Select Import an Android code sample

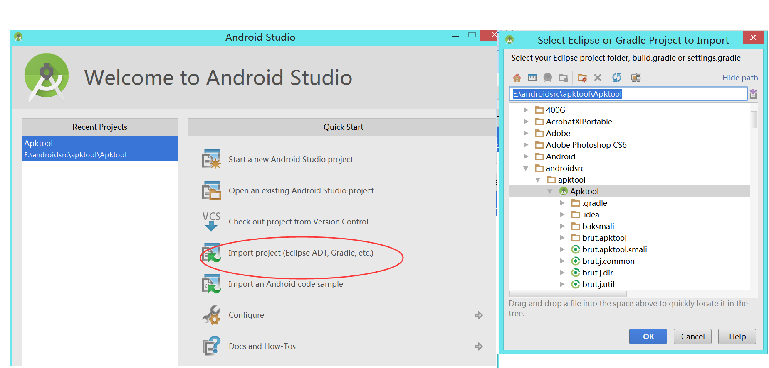[x=286, y=284]
